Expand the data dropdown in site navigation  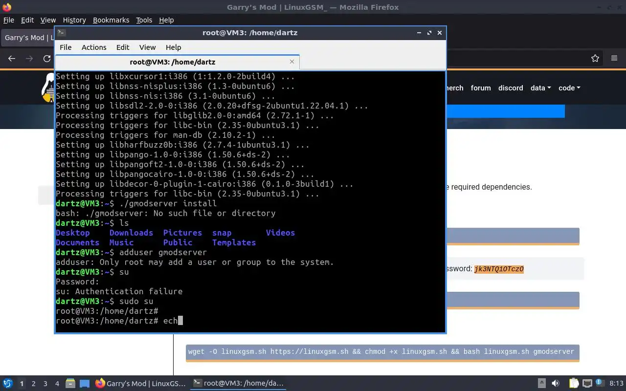[540, 88]
